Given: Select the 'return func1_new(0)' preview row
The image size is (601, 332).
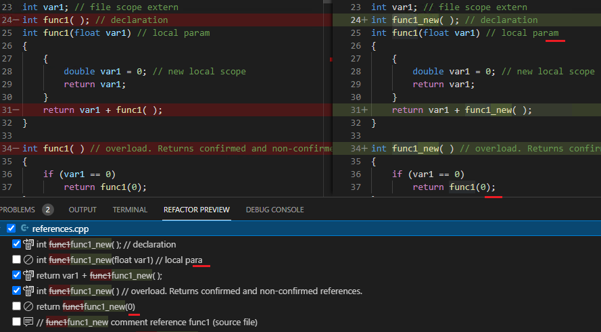Looking at the screenshot, I should 300,306.
